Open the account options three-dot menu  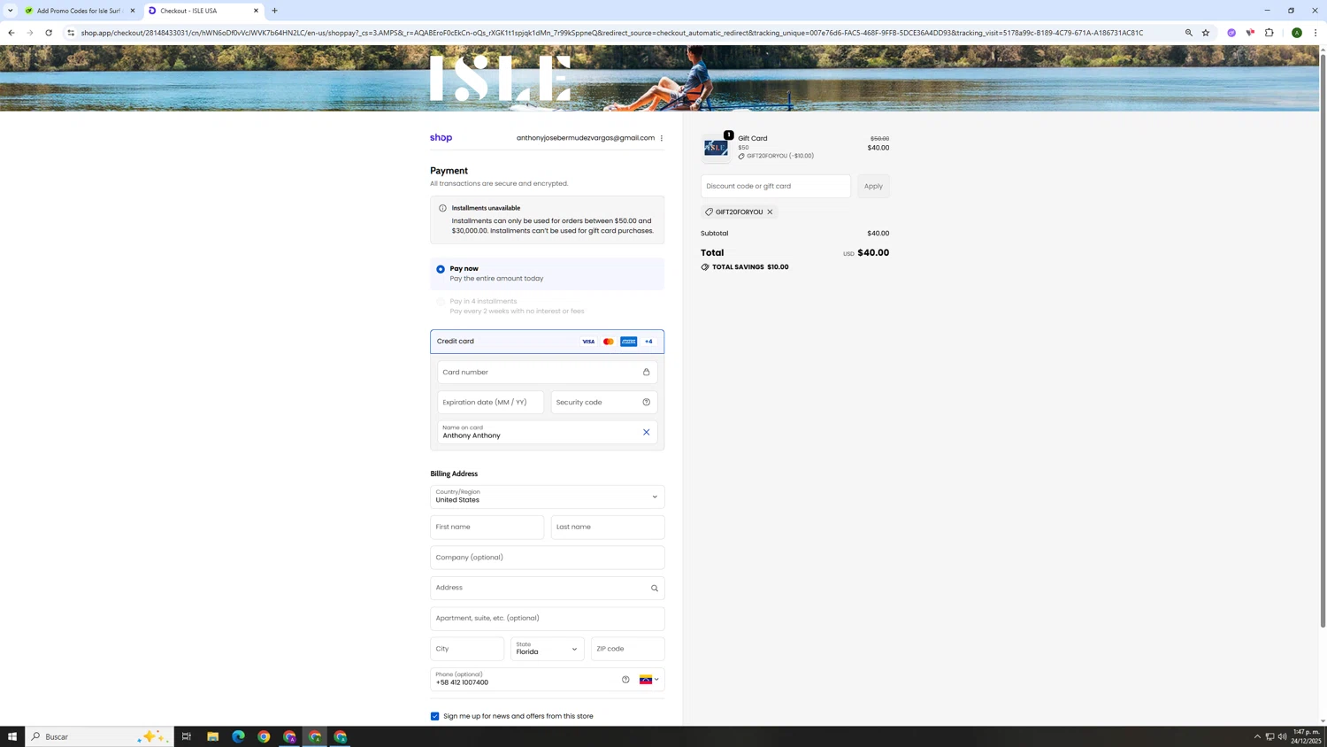tap(662, 138)
